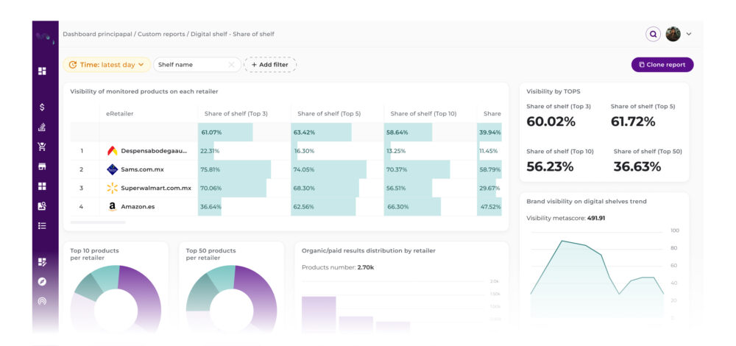The image size is (736, 346).
Task: Click the Sams.com.mx retailer row
Action: click(x=286, y=169)
